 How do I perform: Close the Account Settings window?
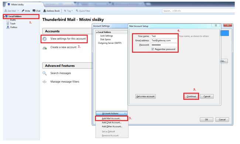[x=227, y=25]
